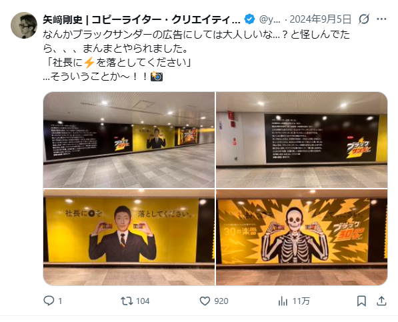Click the tweet body text
The image size is (398, 322).
pyautogui.click(x=196, y=55)
